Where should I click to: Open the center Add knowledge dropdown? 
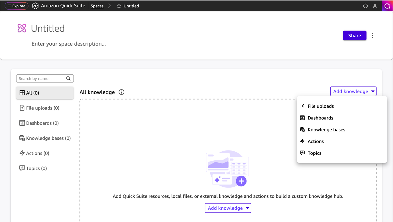[x=228, y=208]
